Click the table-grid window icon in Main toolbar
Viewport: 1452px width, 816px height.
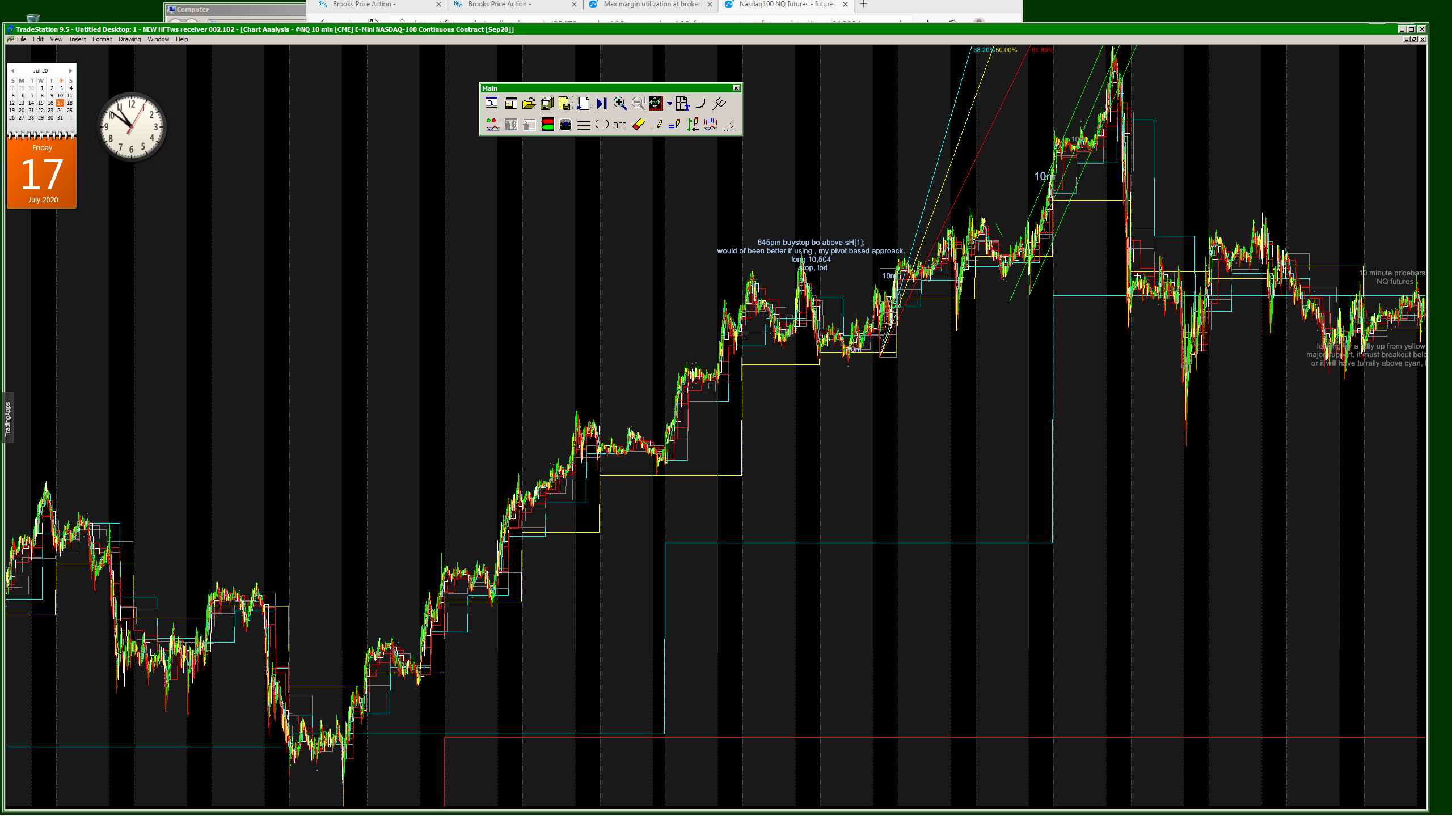pyautogui.click(x=510, y=103)
